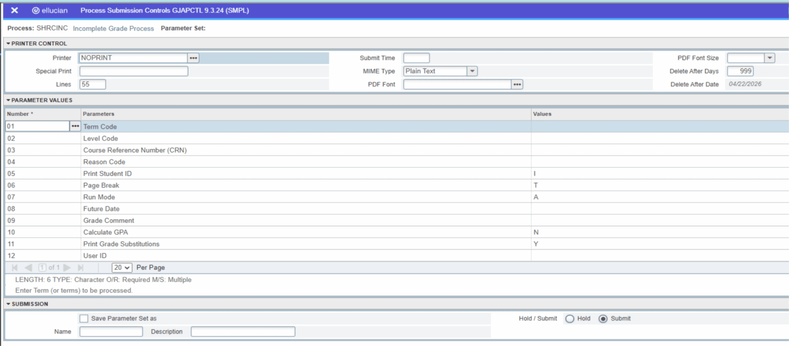Collapse the Parameter Values section
Image resolution: width=789 pixels, height=346 pixels.
pos(8,100)
